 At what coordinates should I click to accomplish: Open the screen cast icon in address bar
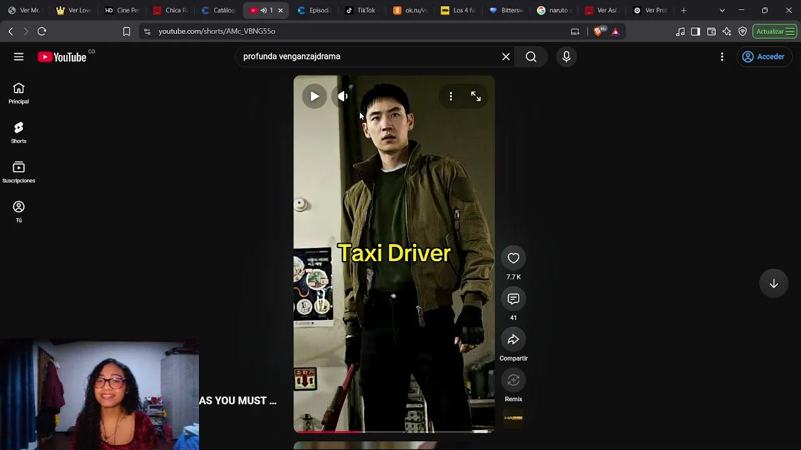pos(575,31)
